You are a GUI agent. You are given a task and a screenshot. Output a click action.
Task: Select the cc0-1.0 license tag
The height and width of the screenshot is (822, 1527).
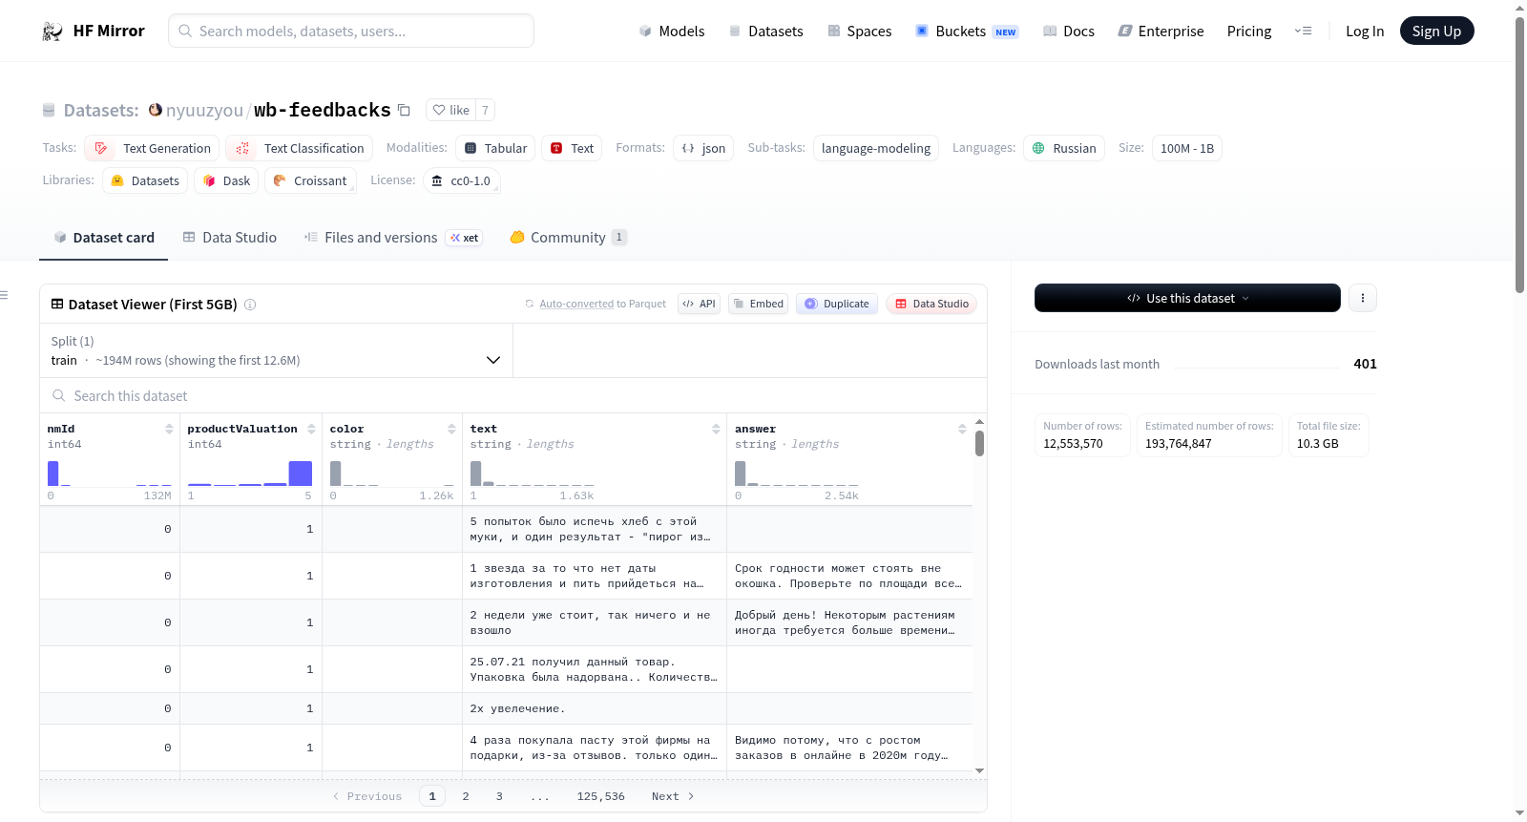click(460, 180)
